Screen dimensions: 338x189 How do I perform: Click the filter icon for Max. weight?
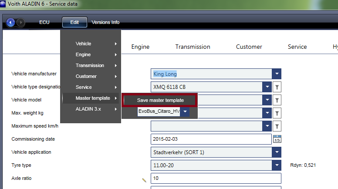click(x=277, y=113)
